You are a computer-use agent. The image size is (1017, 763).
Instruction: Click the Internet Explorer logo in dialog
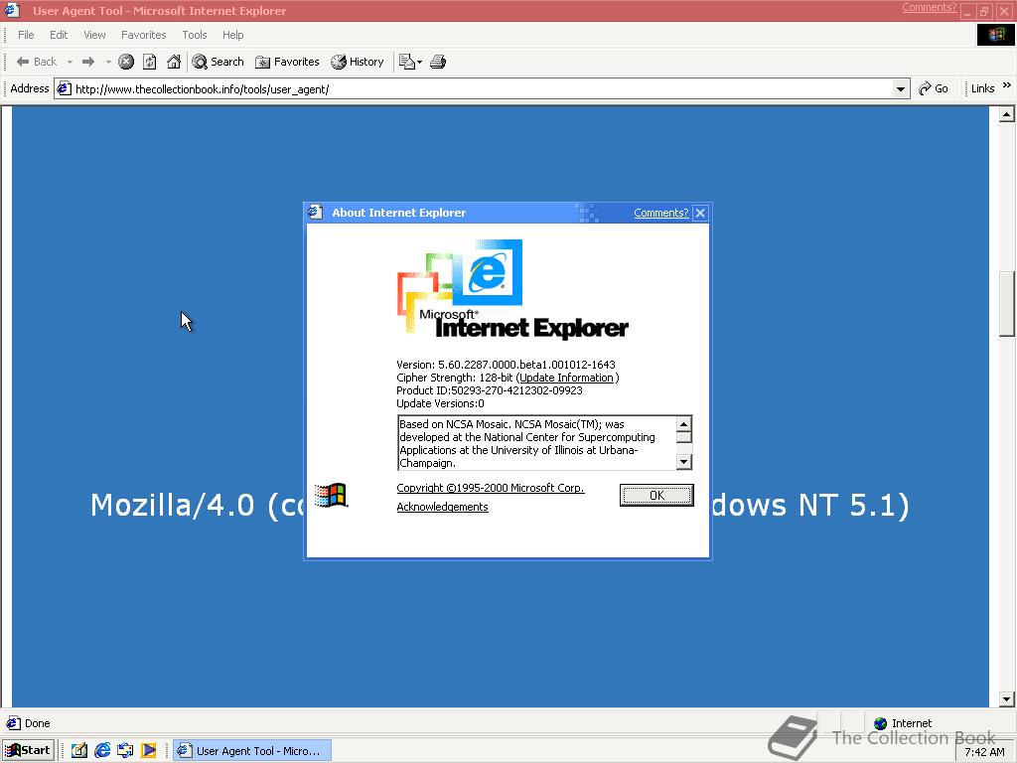512,289
